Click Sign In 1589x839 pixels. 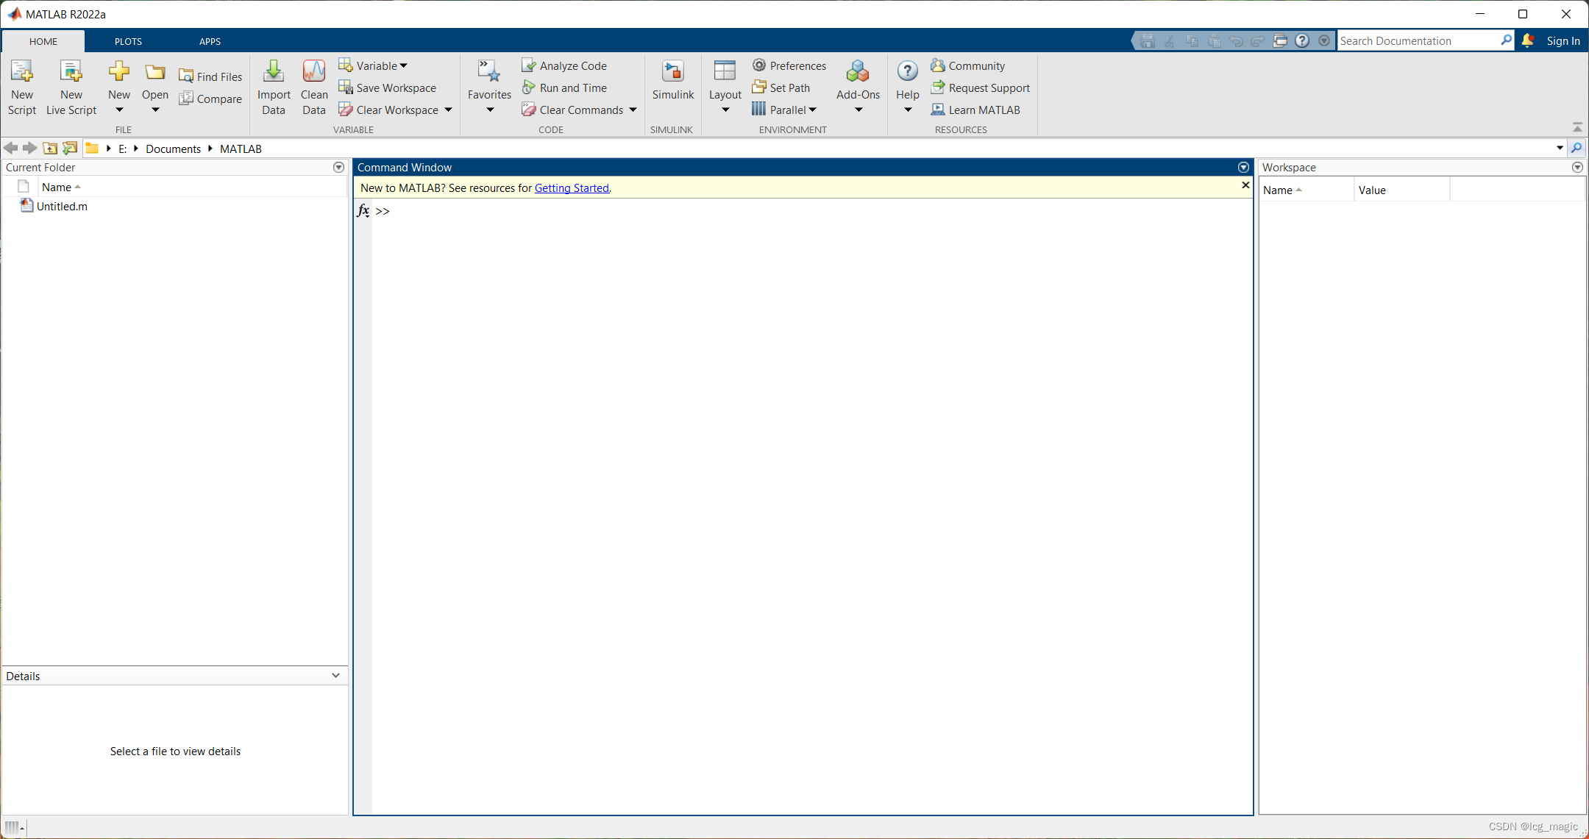1563,40
